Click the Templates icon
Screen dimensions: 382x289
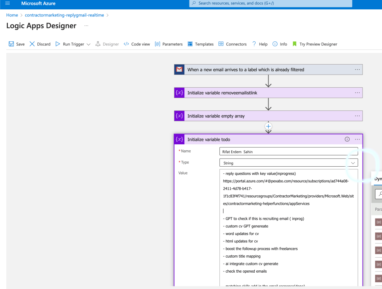[190, 44]
